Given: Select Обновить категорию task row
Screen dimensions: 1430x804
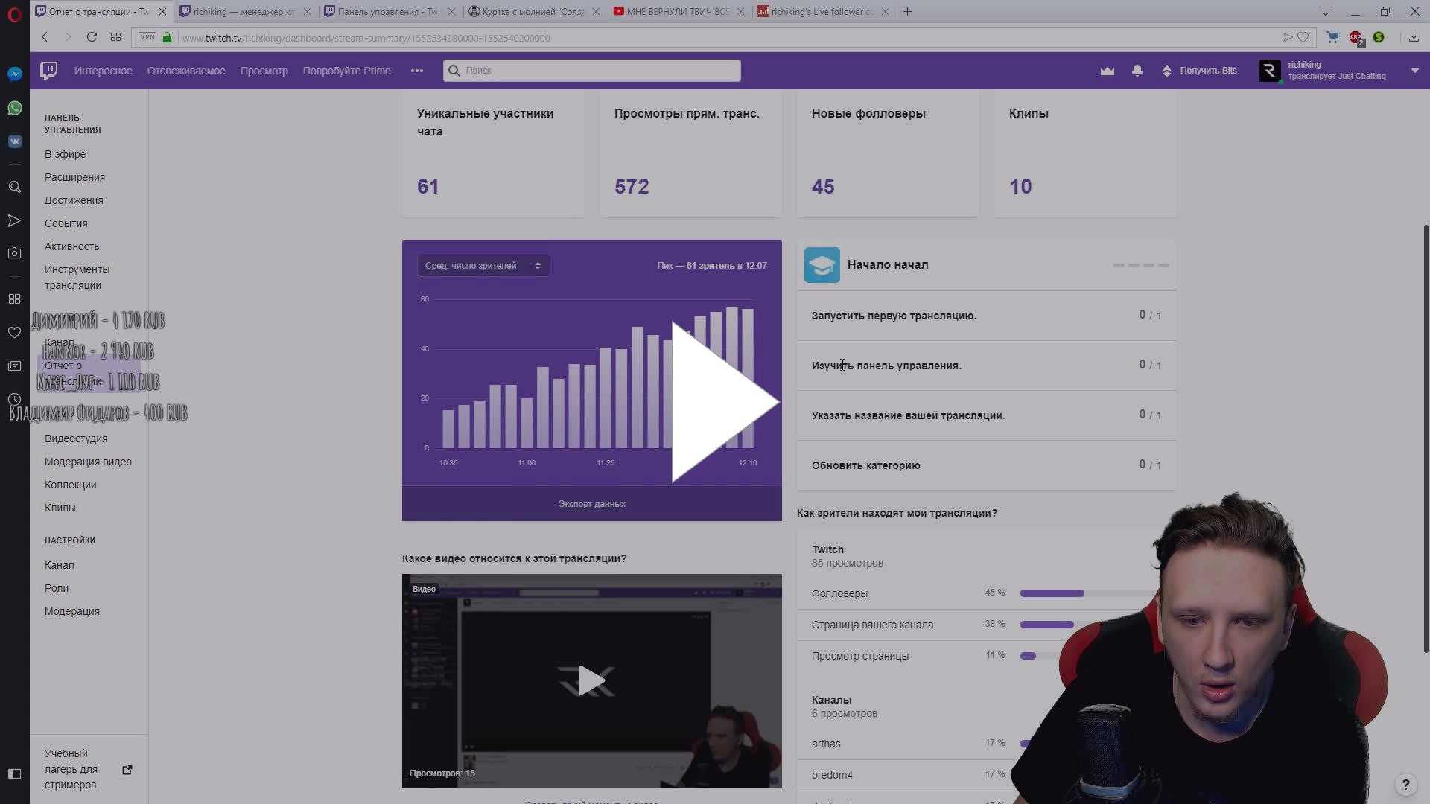Looking at the screenshot, I should [x=987, y=465].
